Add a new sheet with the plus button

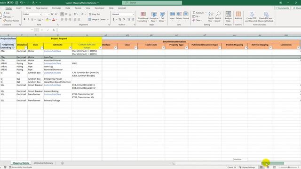(x=63, y=163)
